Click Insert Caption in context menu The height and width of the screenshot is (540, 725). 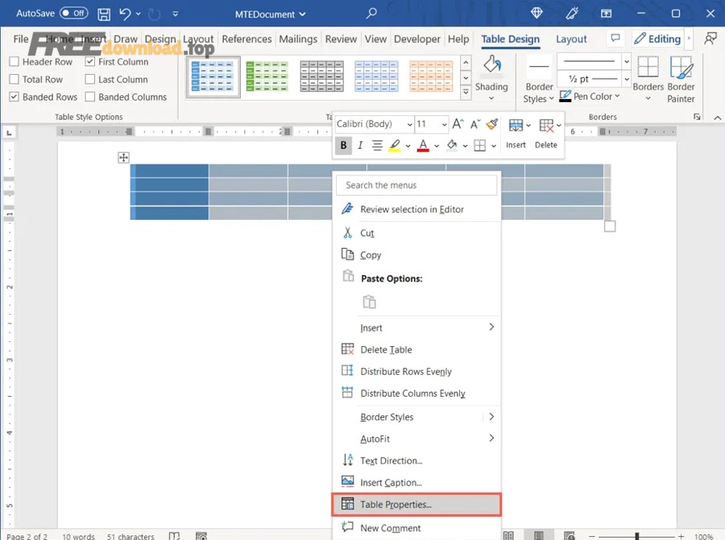416,482
